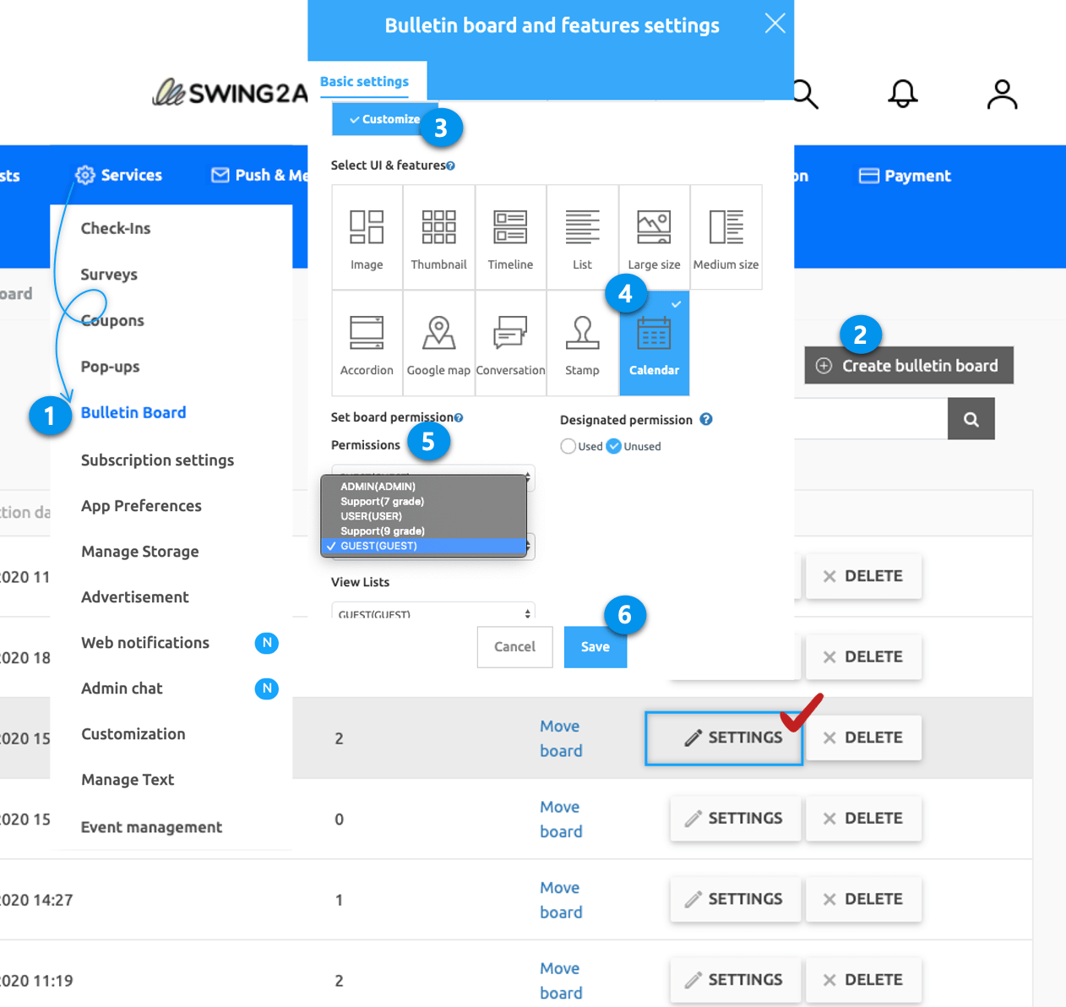
Task: Click the board search input field
Action: click(870, 419)
